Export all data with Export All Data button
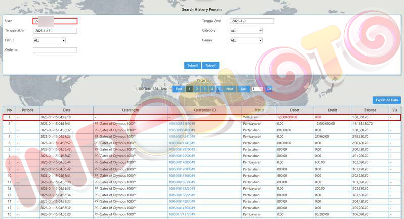The height and width of the screenshot is (219, 404). [x=387, y=100]
